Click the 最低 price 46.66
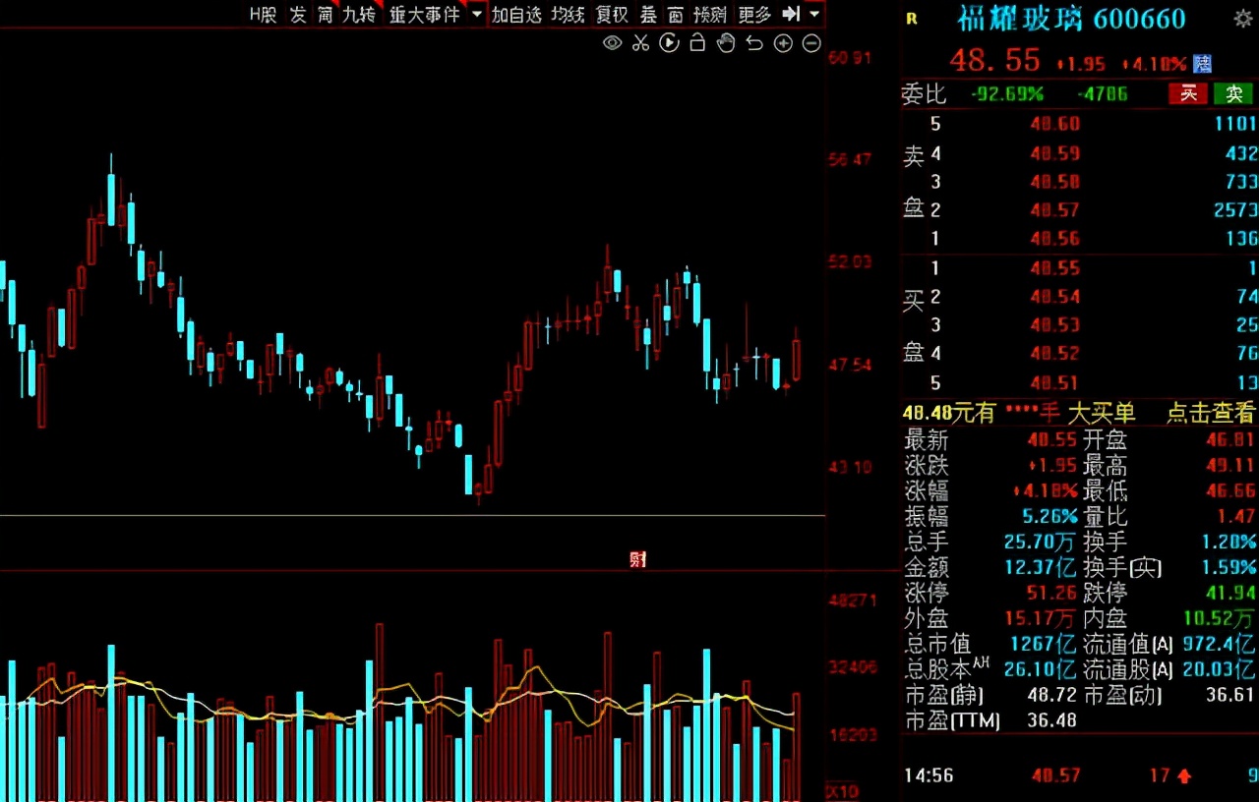This screenshot has width=1259, height=802. click(1231, 490)
